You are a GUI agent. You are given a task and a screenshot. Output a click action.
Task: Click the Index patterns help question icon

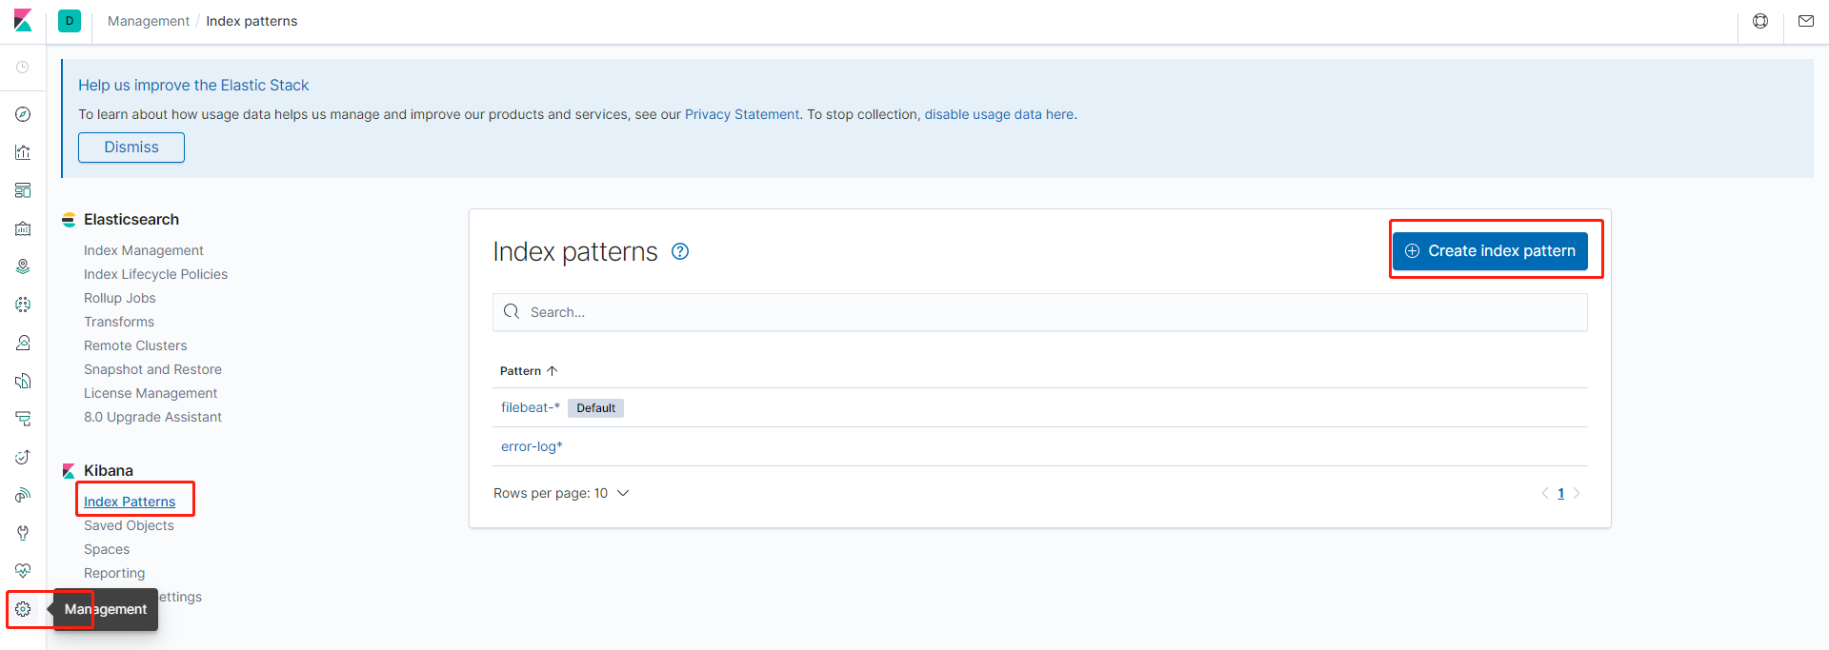[680, 251]
